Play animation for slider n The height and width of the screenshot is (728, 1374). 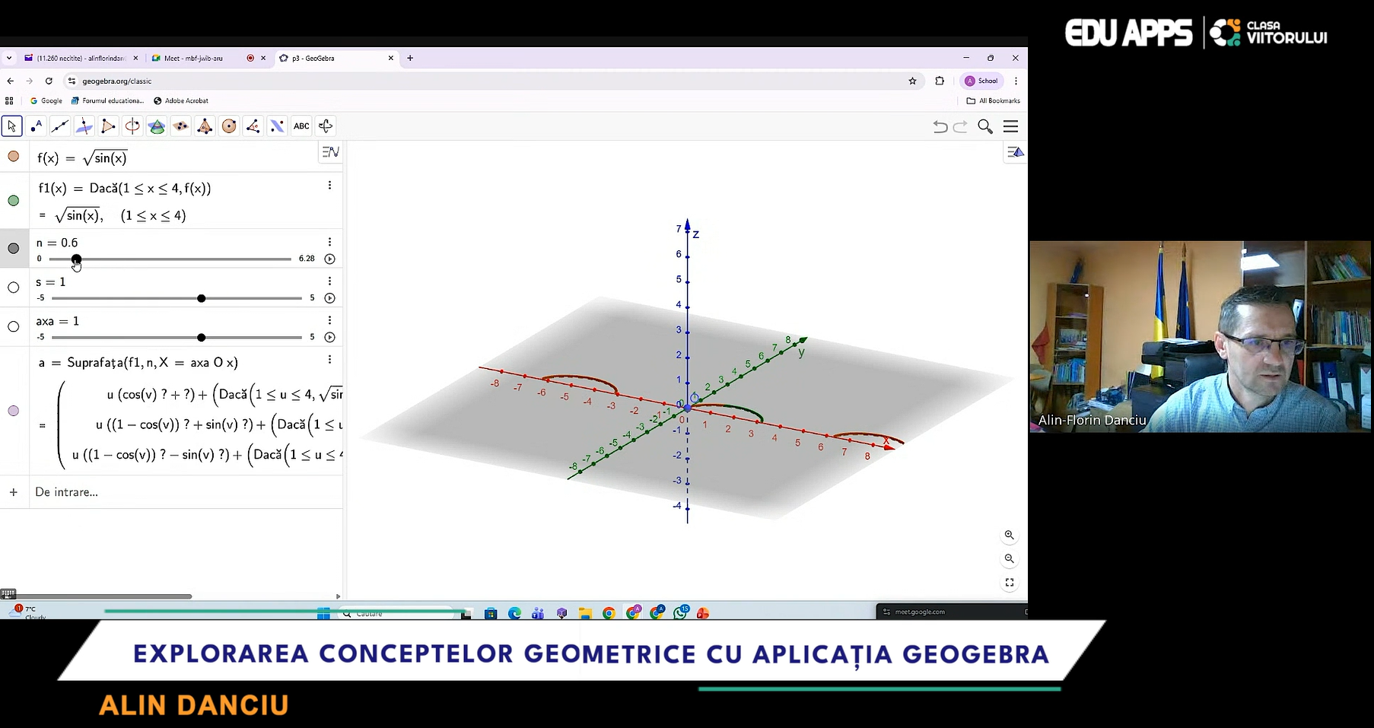[x=329, y=259]
